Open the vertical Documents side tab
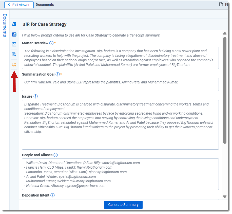 pos(5,25)
